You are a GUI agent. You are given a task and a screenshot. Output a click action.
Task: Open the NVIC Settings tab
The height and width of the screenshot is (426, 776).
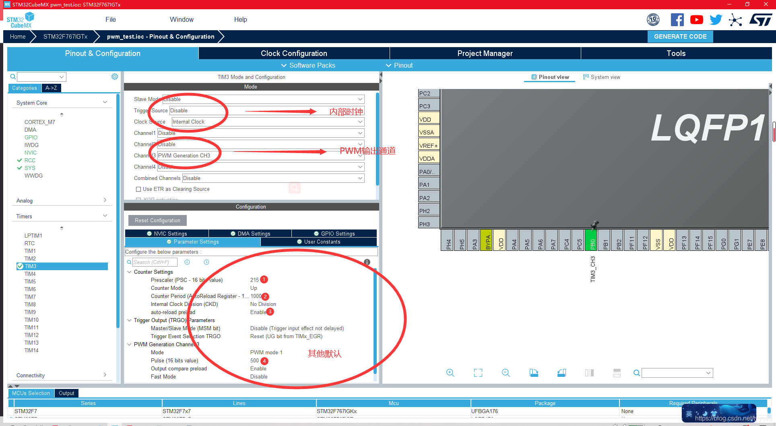(167, 234)
